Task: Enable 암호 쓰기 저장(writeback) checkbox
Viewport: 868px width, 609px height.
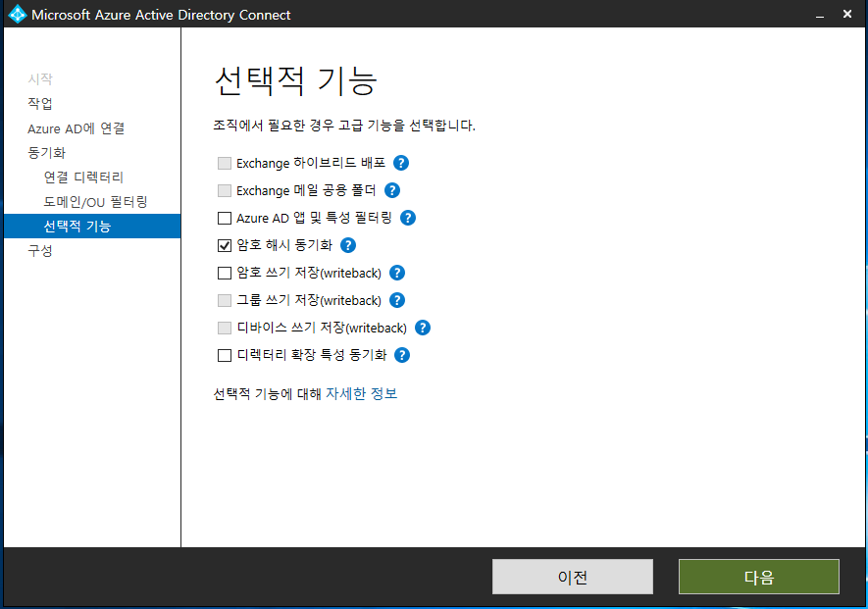Action: [x=225, y=273]
